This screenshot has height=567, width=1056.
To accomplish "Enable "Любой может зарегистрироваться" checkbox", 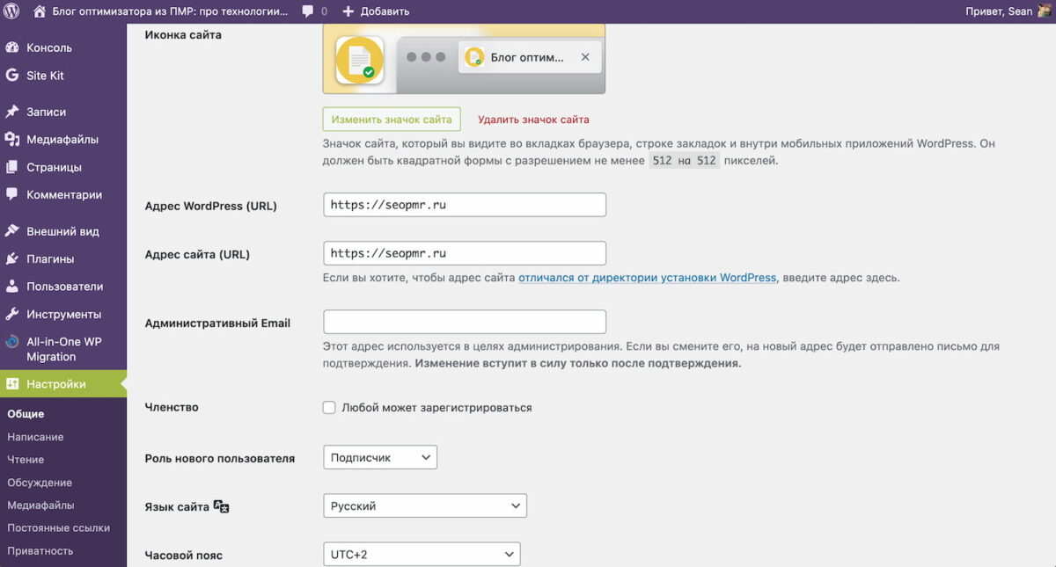I will point(329,408).
